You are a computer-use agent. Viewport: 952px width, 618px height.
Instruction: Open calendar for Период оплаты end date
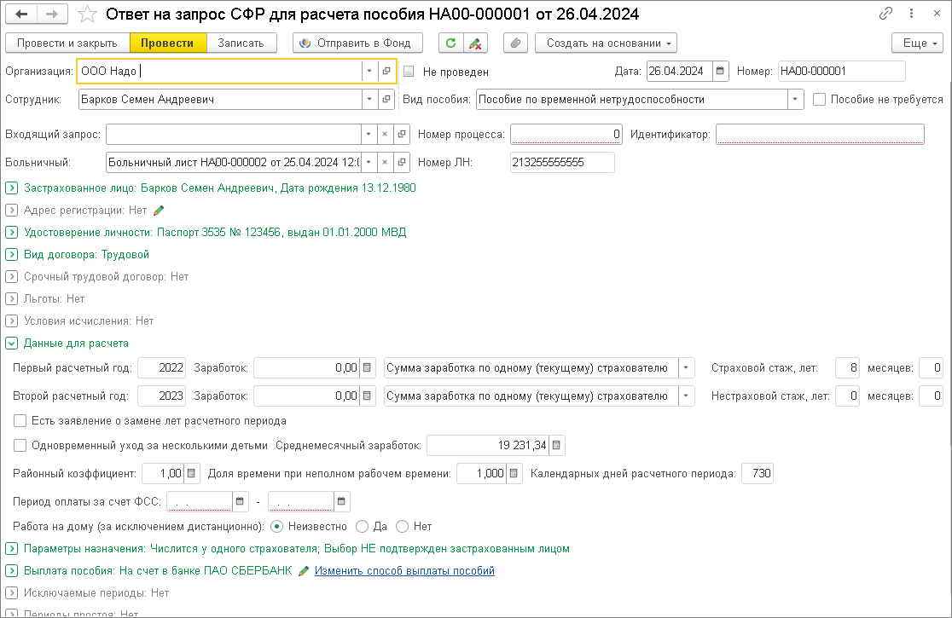coord(341,501)
